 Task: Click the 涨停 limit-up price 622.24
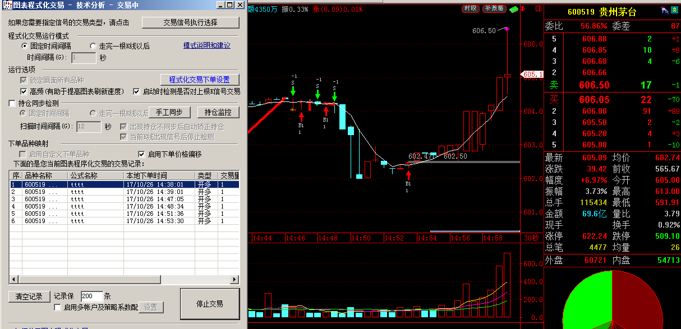[x=595, y=237]
